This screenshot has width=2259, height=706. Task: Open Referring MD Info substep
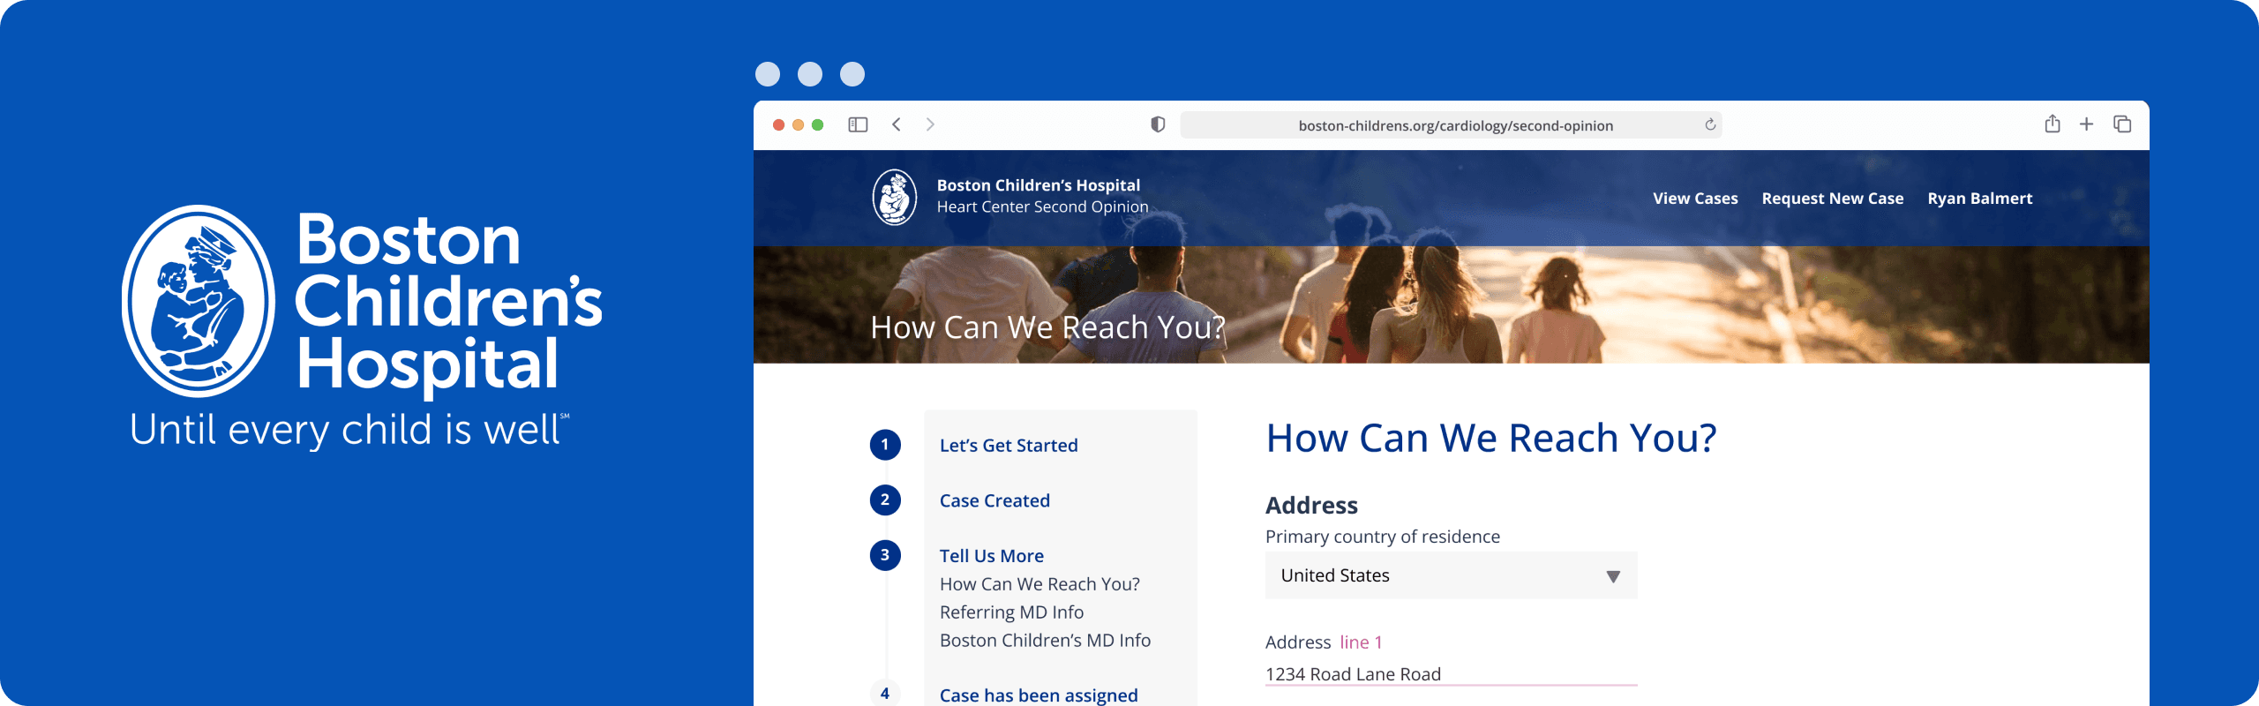(x=1011, y=612)
